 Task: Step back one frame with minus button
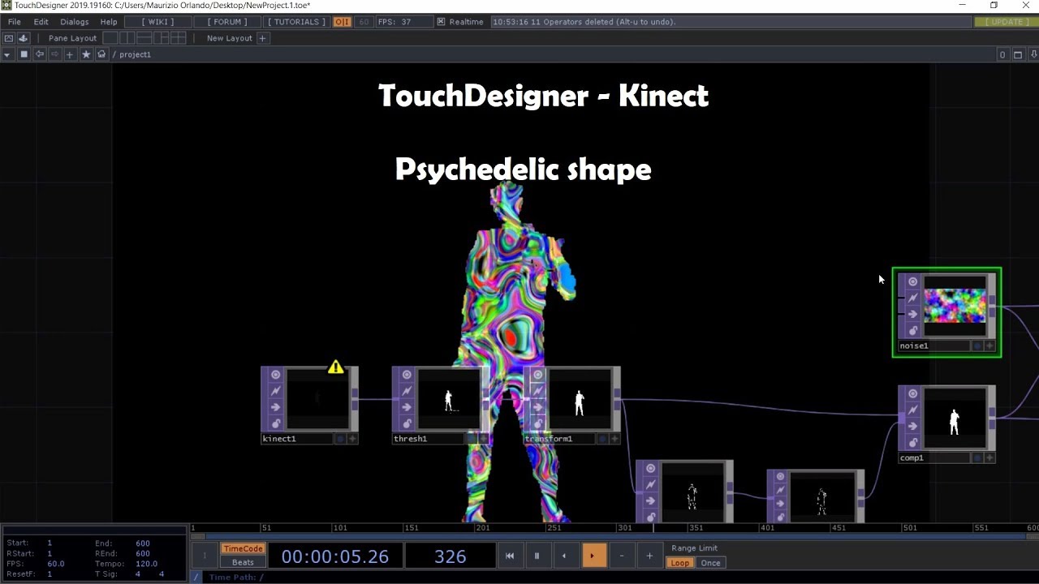tap(622, 556)
